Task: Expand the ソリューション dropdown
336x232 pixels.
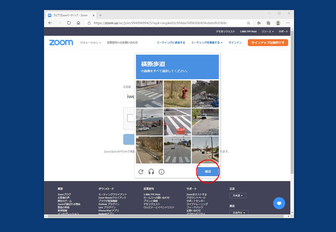Action: (x=90, y=43)
